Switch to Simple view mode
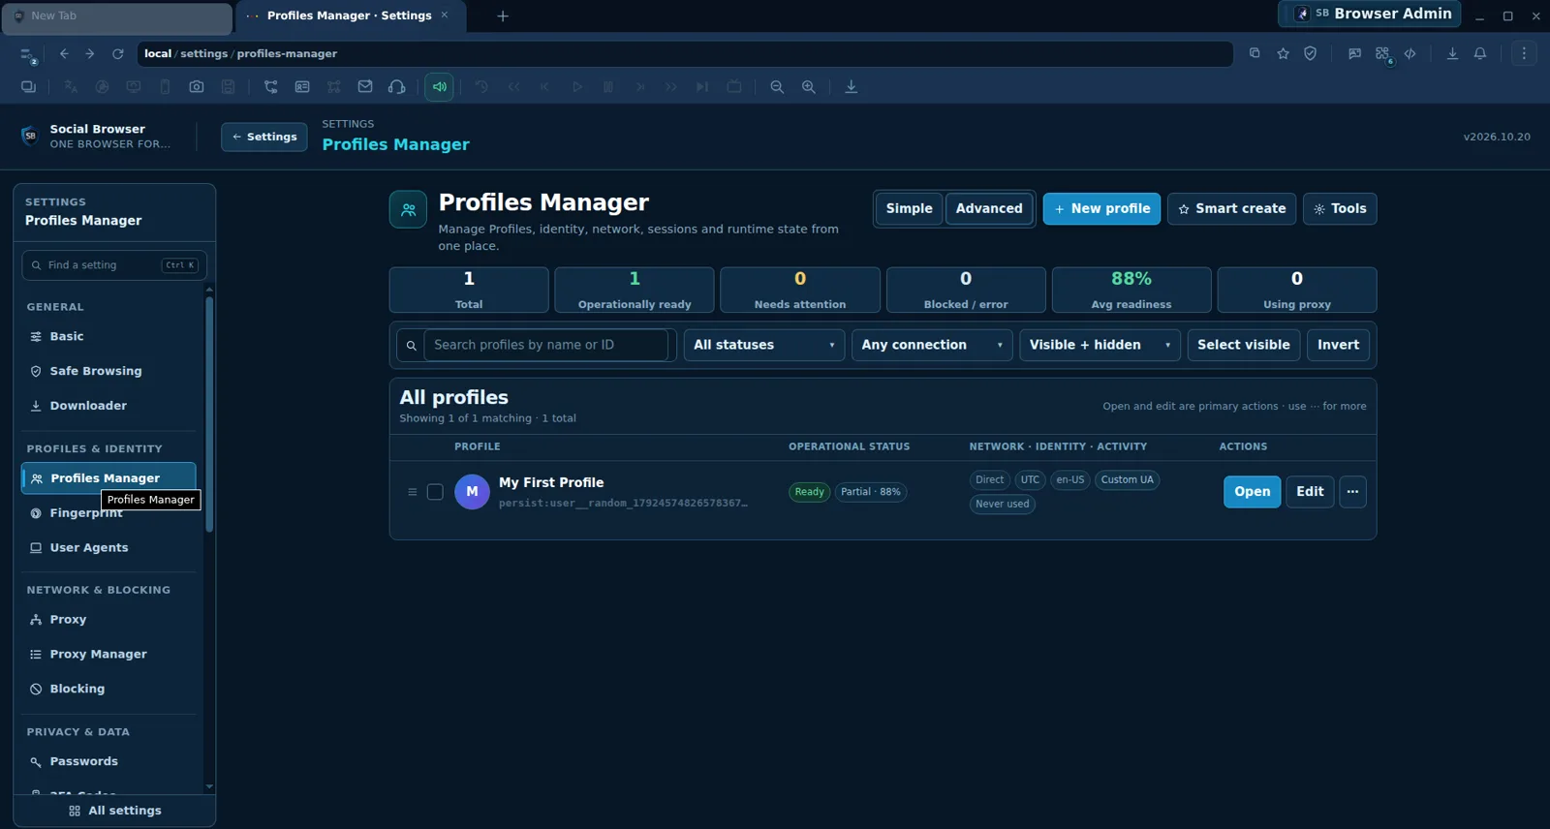The image size is (1550, 829). click(x=909, y=208)
